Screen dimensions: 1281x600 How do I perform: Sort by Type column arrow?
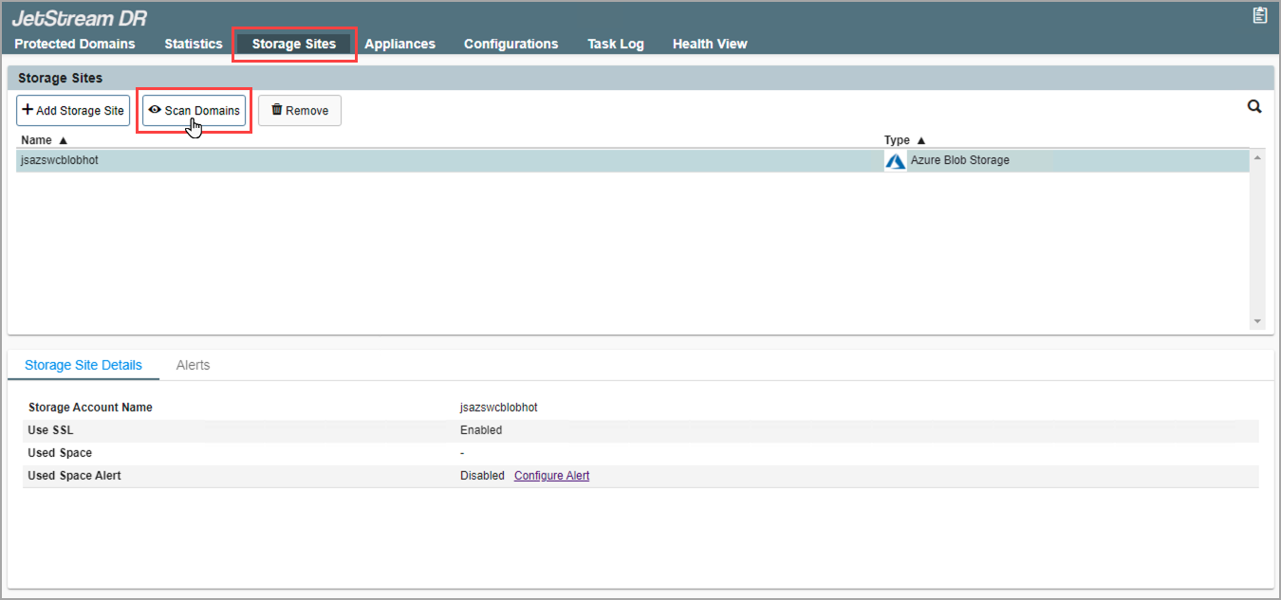tap(920, 140)
